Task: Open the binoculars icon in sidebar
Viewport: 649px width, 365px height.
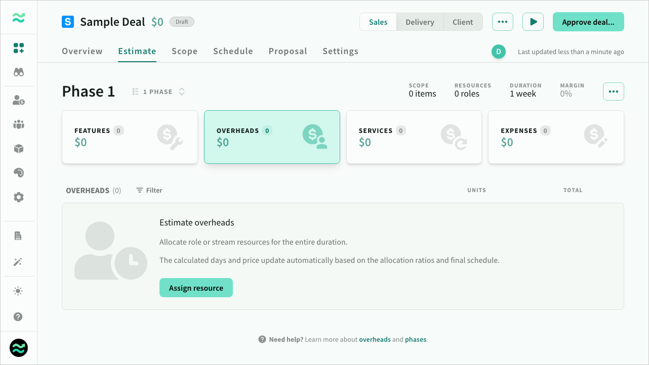Action: click(19, 72)
